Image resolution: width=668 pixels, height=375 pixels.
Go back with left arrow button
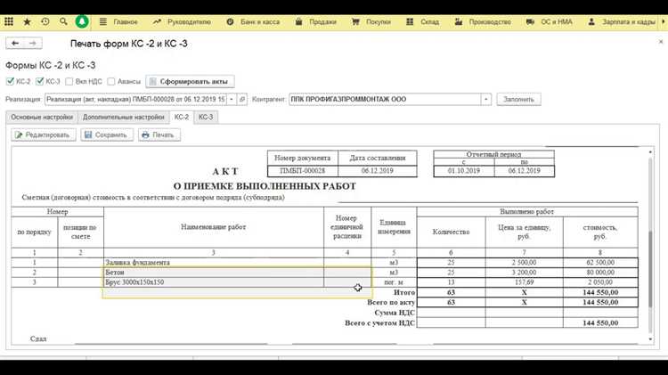tap(15, 44)
